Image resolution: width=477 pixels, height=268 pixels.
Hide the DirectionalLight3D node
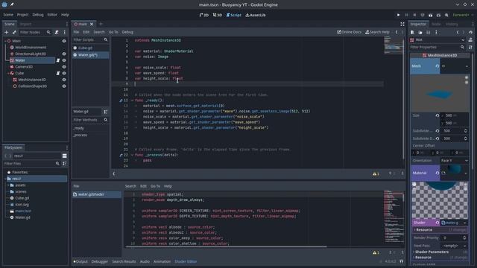[64, 54]
